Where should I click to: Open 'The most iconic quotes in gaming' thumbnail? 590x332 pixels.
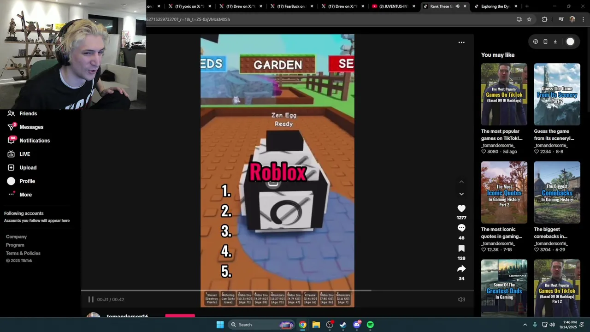(504, 192)
